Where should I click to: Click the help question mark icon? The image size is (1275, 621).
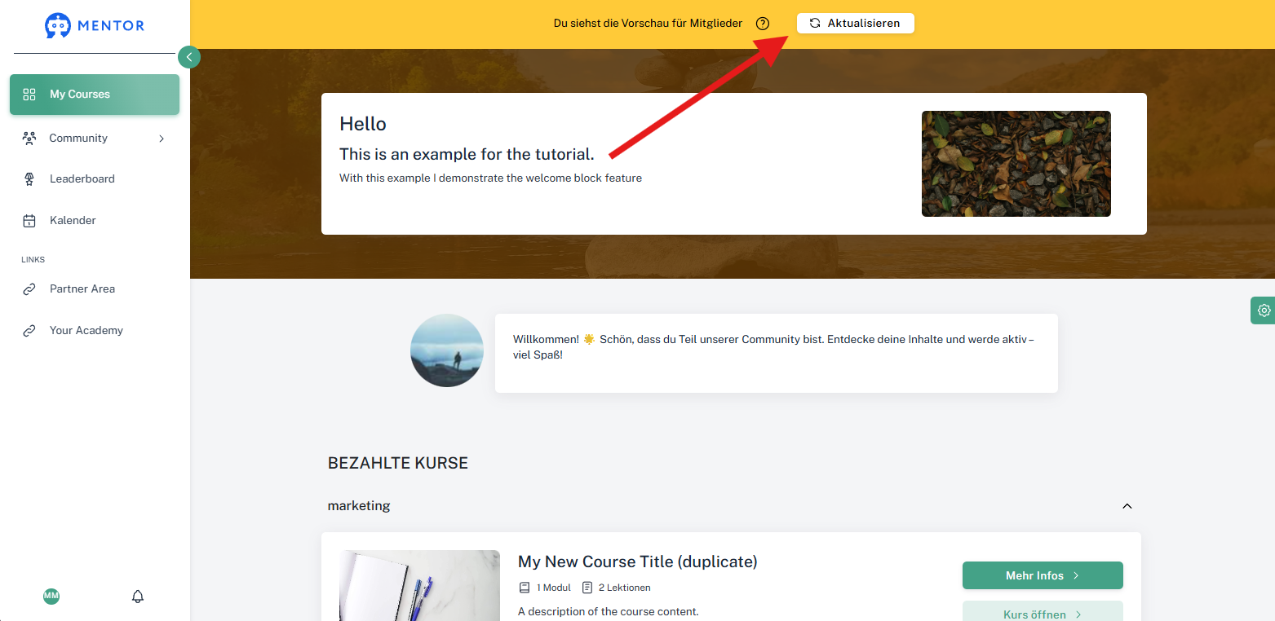click(763, 24)
